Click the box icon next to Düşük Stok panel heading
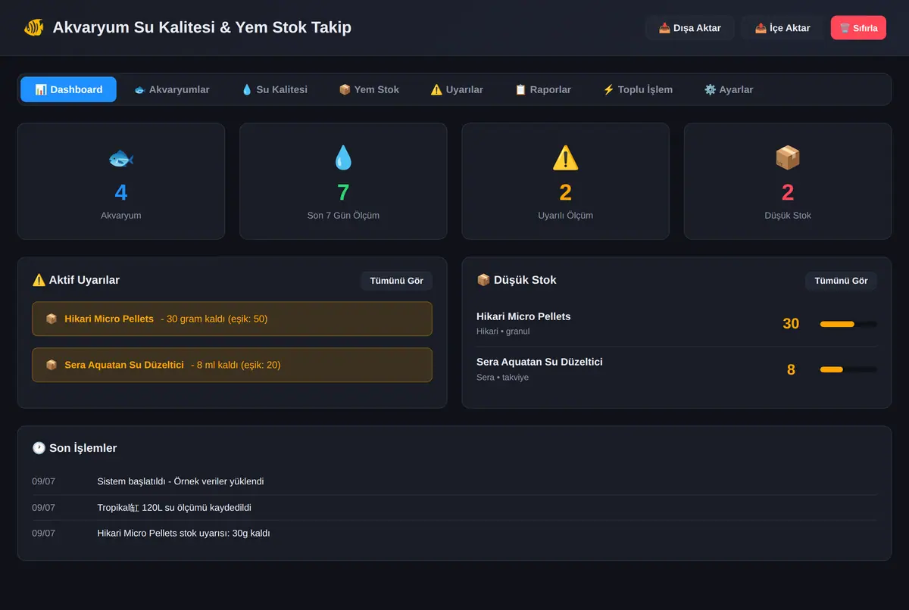909x610 pixels. point(483,280)
